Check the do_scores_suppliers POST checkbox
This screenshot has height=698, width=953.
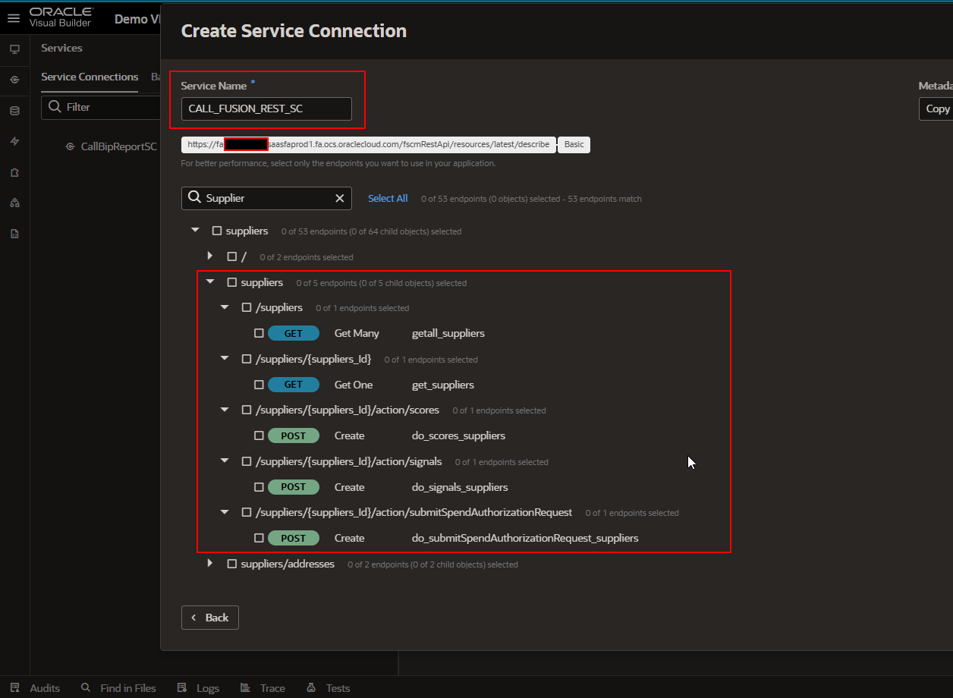coord(259,435)
